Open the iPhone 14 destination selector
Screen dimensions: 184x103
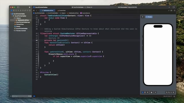click(89, 7)
